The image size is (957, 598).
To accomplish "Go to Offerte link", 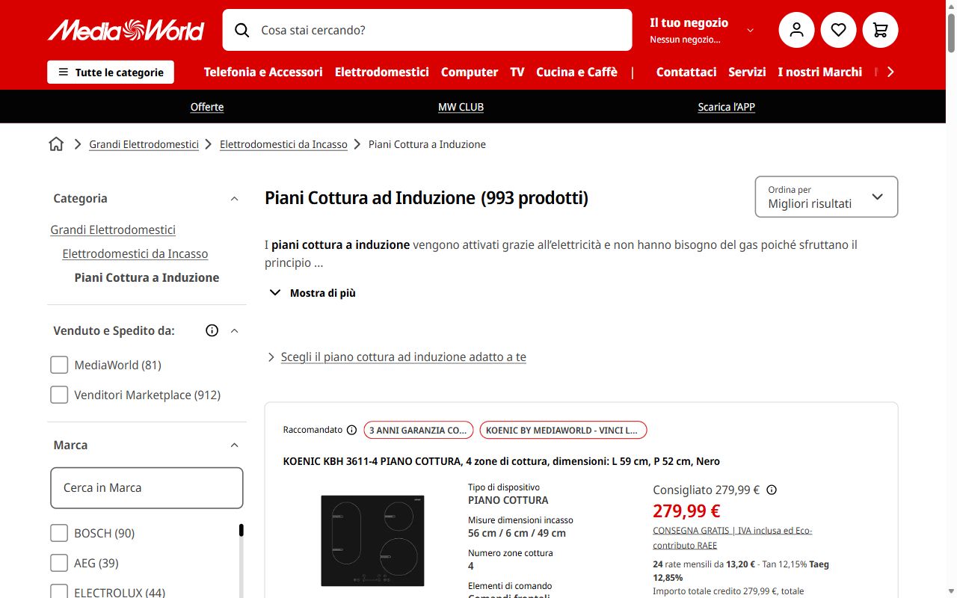I will 207,107.
